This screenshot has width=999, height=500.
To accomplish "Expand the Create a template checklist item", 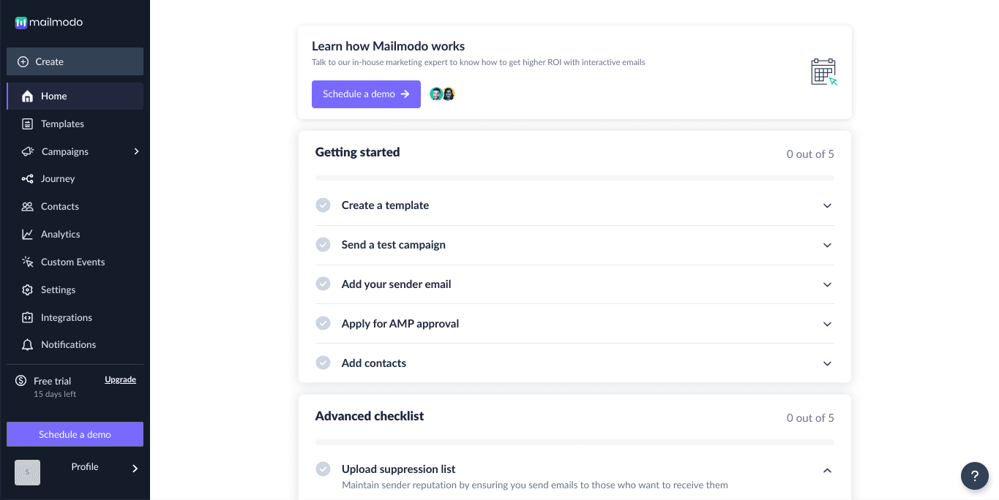I will 827,205.
